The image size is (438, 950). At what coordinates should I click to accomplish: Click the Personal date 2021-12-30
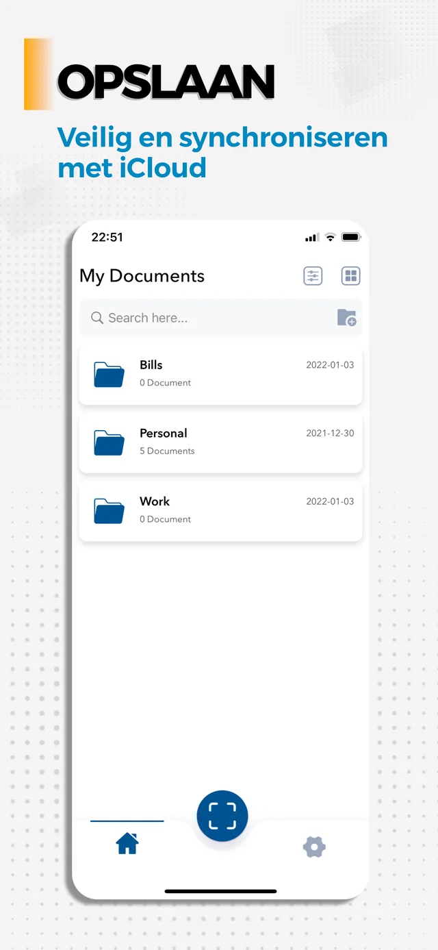coord(330,433)
